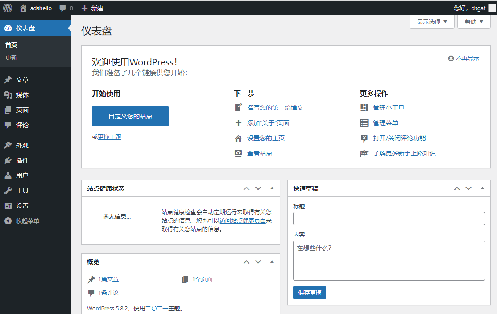Open the 查看站点 link
The height and width of the screenshot is (314, 497).
(x=260, y=154)
